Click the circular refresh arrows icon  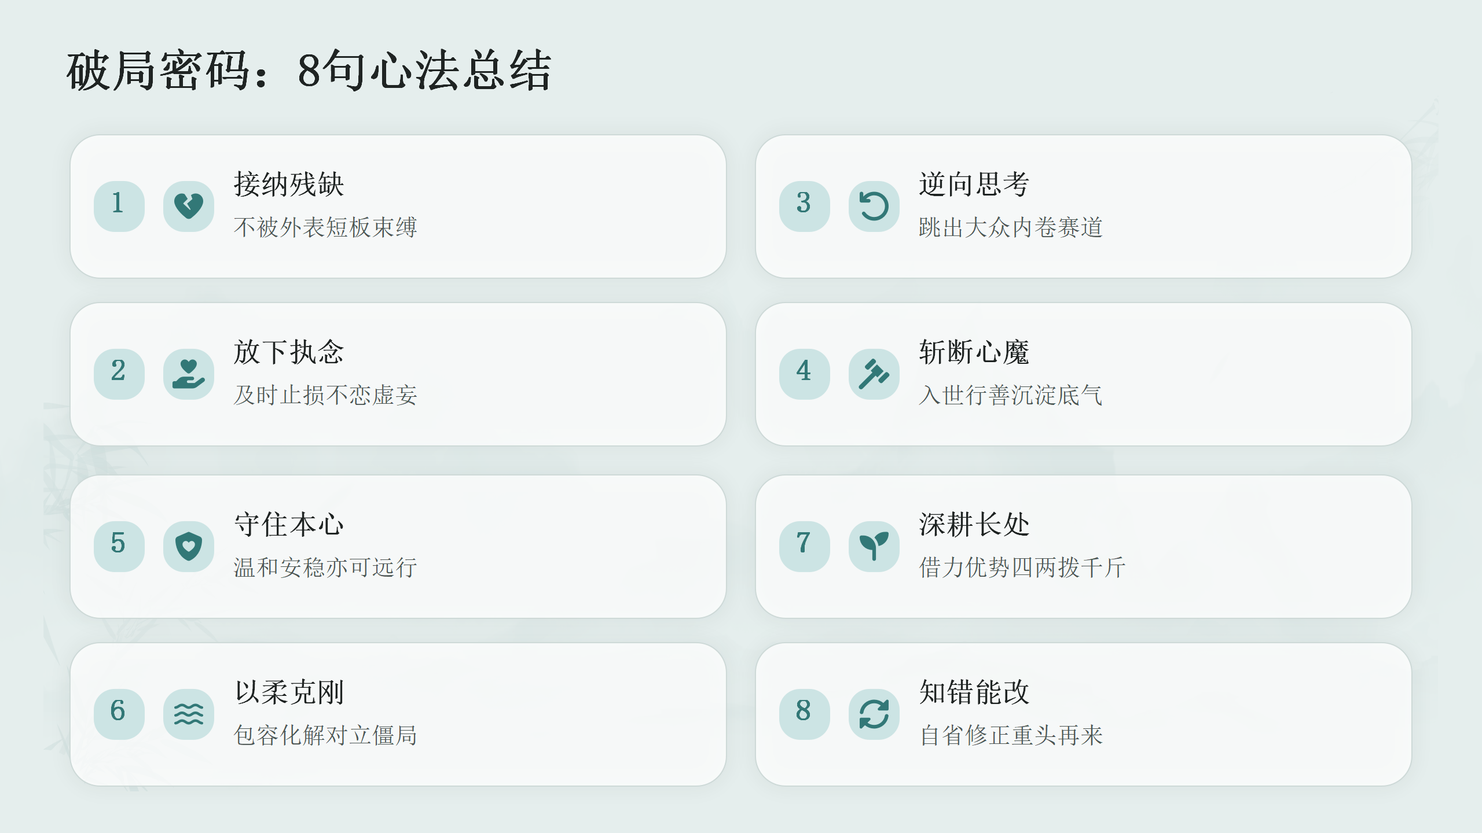click(x=874, y=714)
